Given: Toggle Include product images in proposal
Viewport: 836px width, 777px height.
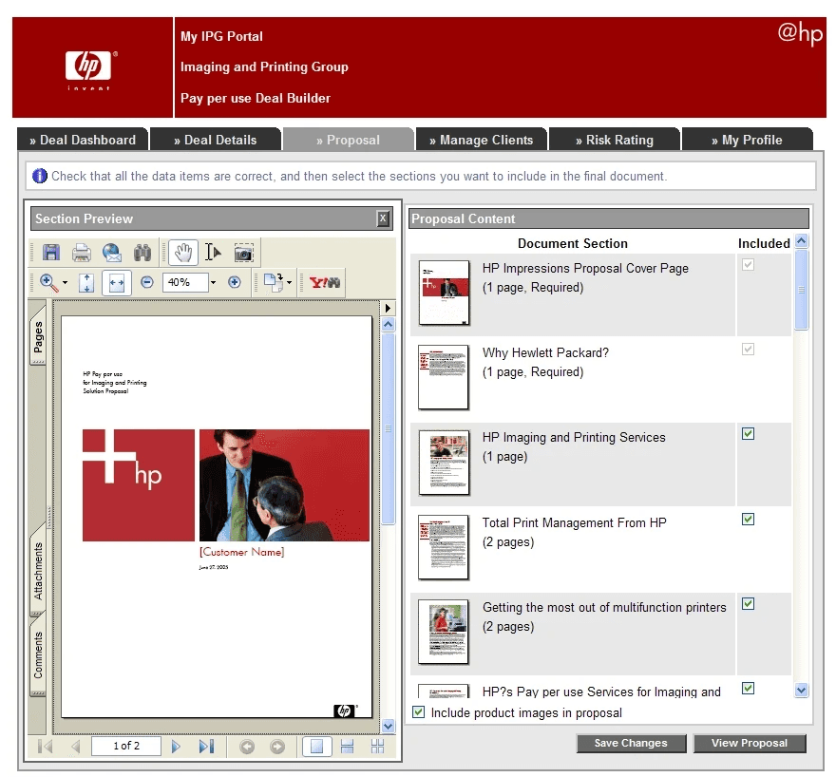Looking at the screenshot, I should [419, 712].
